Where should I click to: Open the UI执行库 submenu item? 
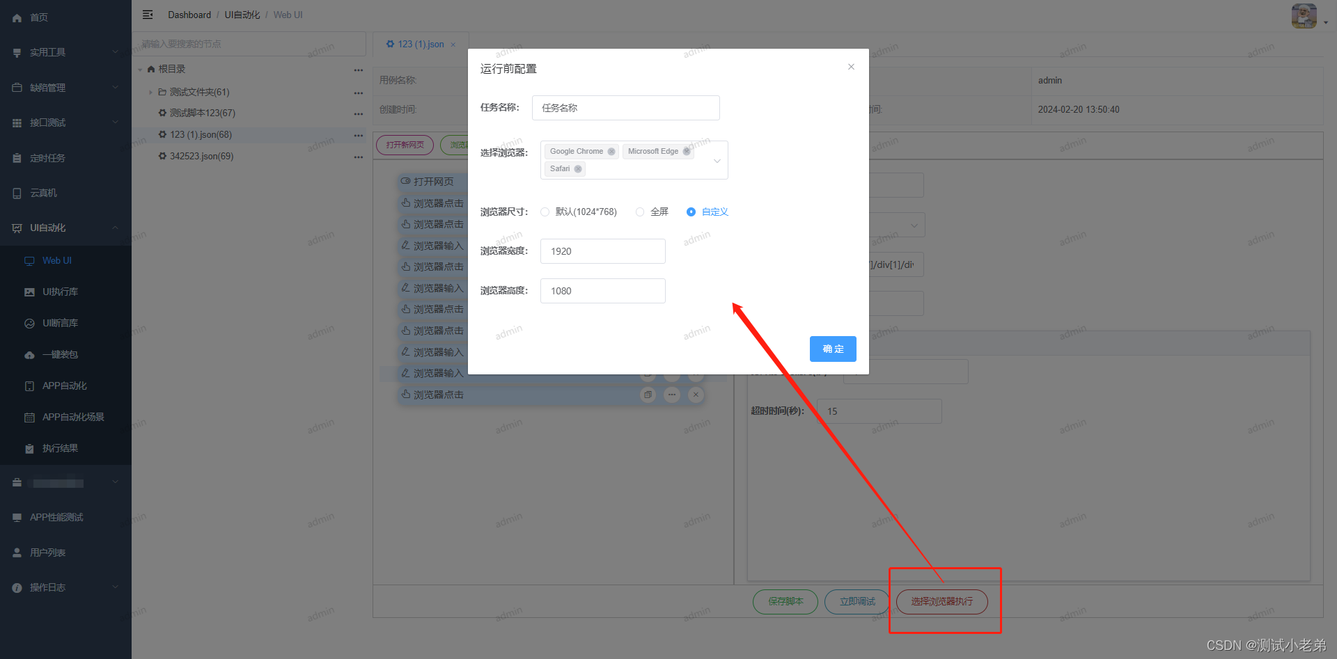pos(65,292)
